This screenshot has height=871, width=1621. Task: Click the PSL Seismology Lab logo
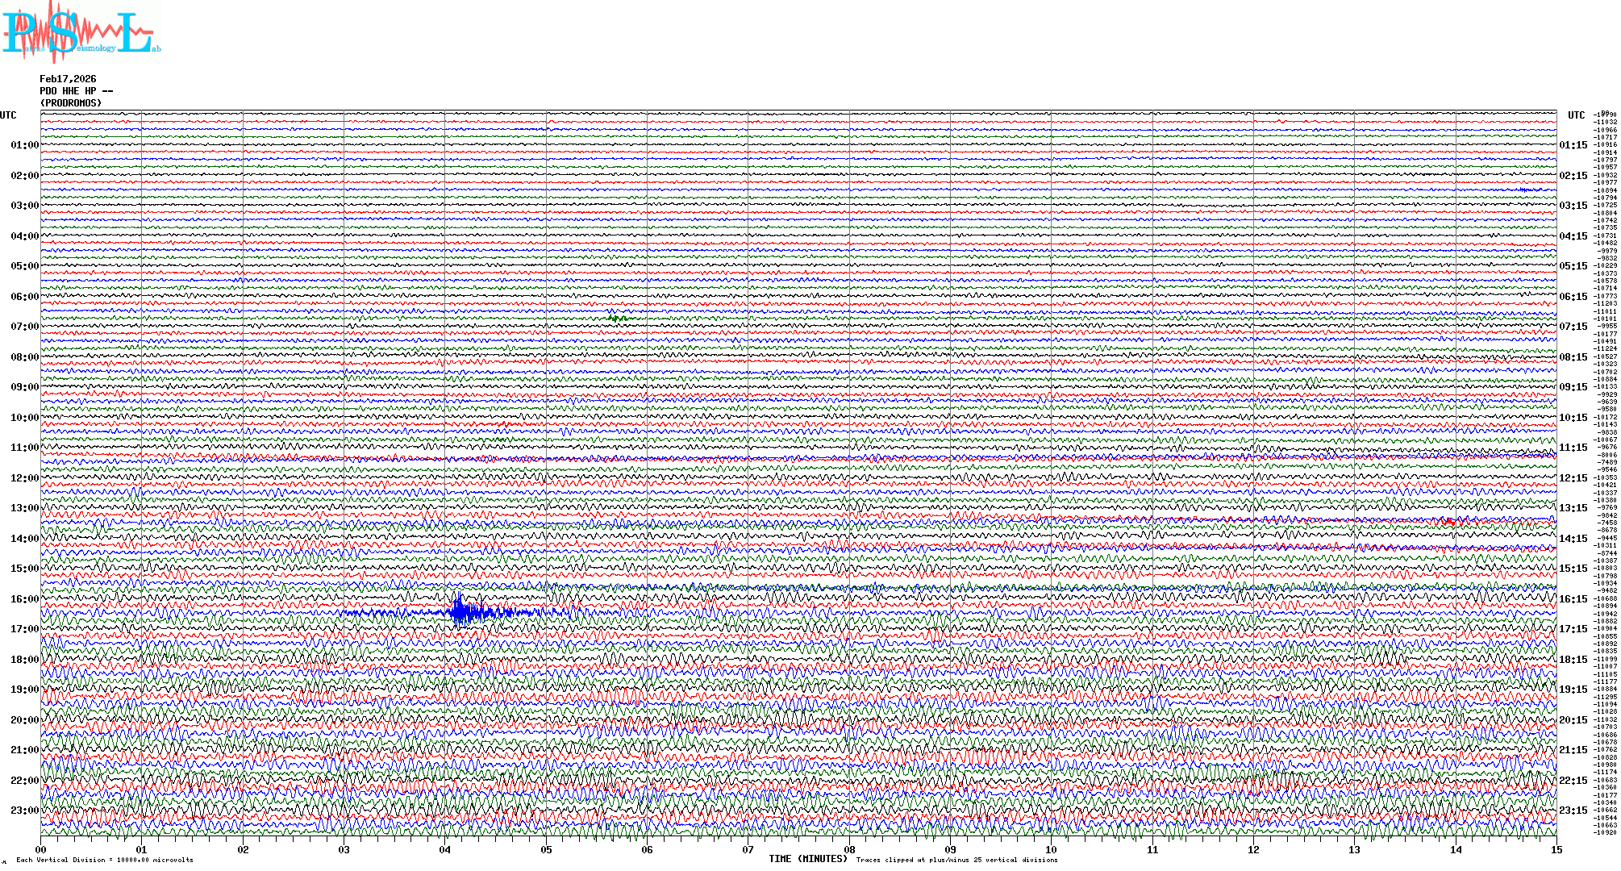[81, 32]
